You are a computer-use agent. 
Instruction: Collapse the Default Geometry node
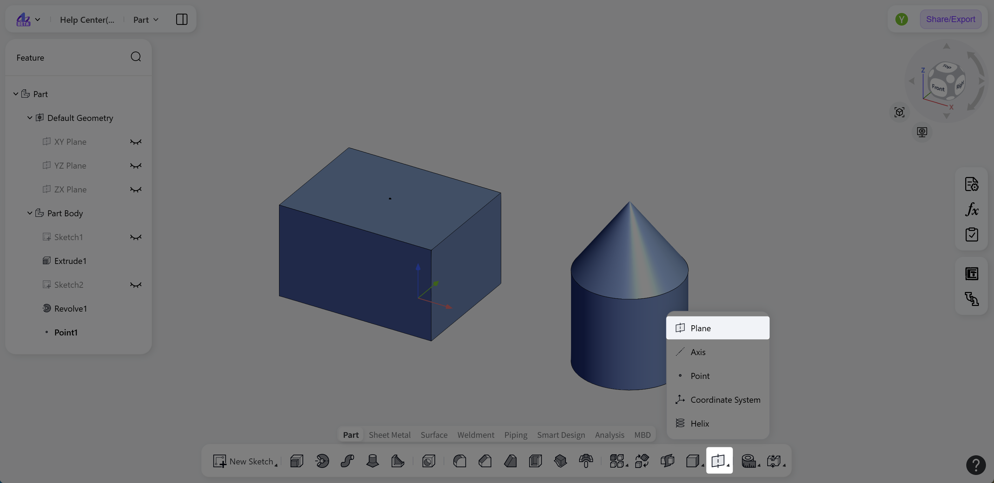30,117
